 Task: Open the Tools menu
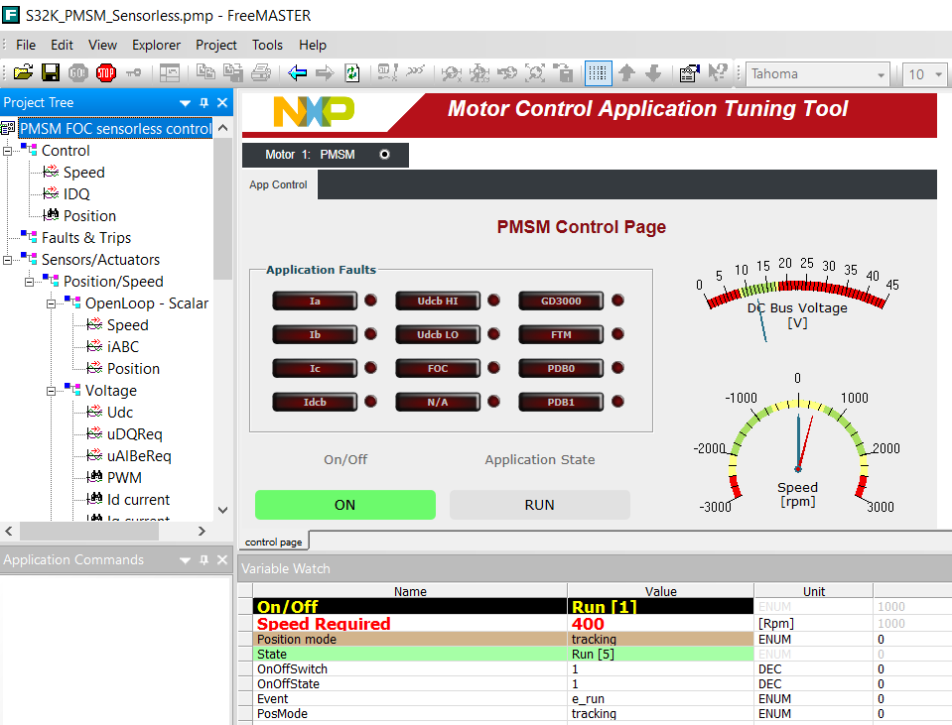coord(267,45)
